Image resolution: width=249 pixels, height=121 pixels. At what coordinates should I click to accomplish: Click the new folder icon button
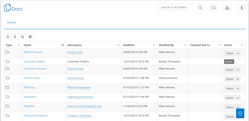click(x=213, y=8)
